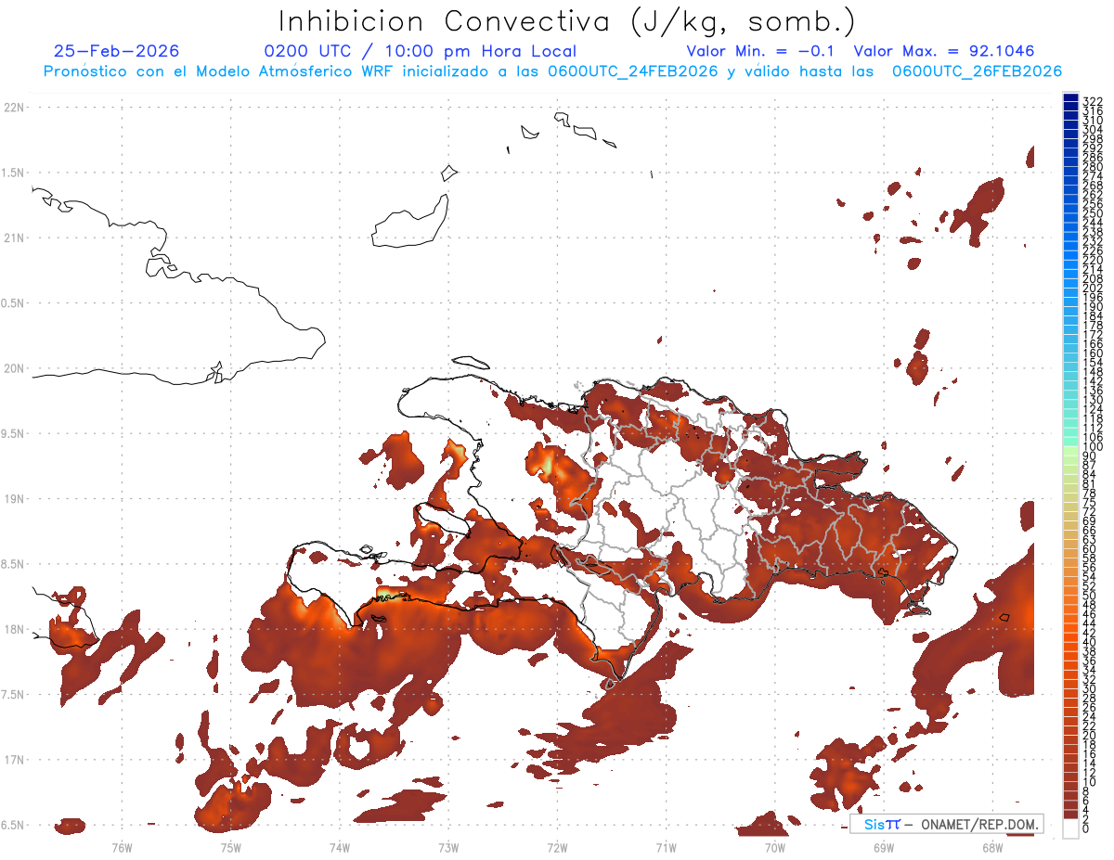This screenshot has width=1114, height=860.
Task: Click the '9.5N' latitude tick label
Action: (x=13, y=433)
